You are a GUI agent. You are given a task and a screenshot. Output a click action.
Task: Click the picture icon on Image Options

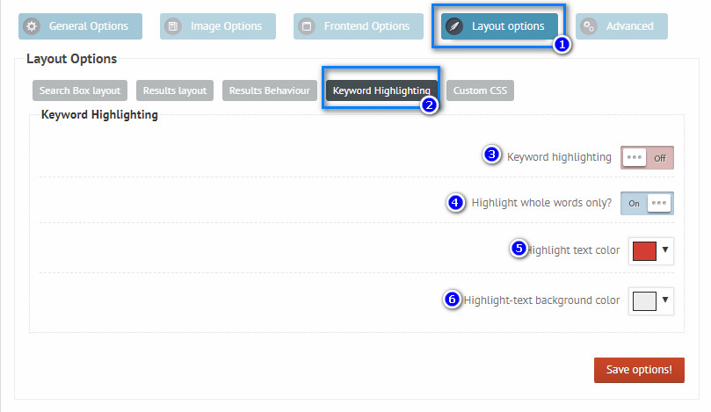(x=174, y=26)
